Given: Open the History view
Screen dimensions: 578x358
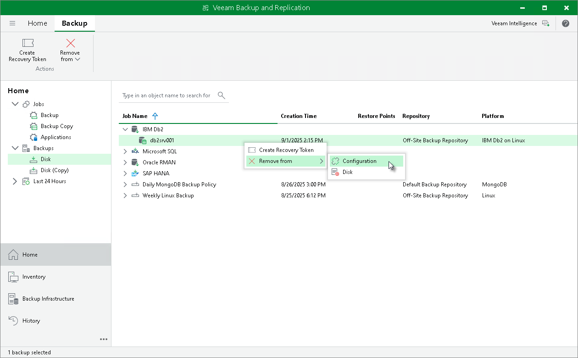Looking at the screenshot, I should [32, 320].
